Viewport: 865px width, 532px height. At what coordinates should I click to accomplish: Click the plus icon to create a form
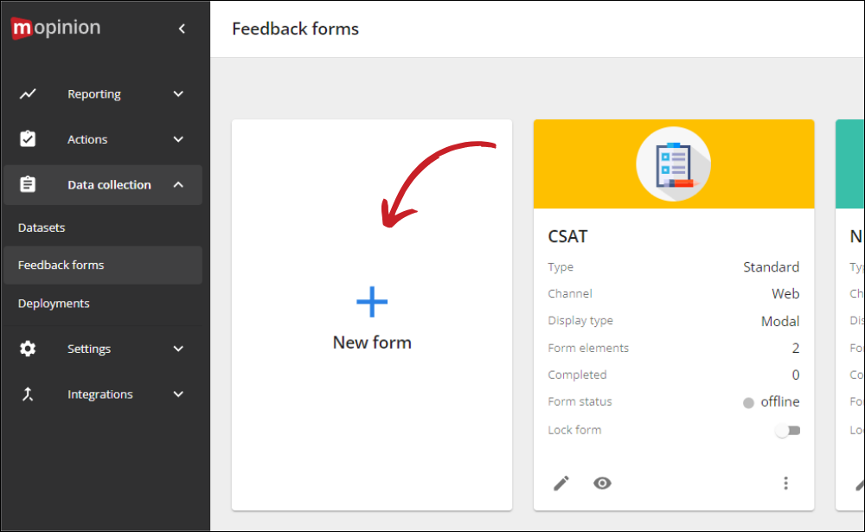(372, 302)
